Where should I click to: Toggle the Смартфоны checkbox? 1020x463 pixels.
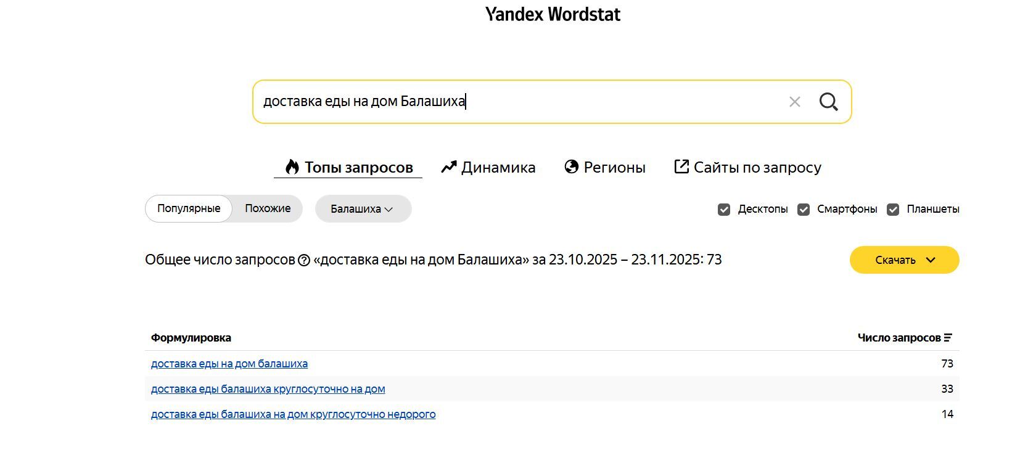click(804, 210)
